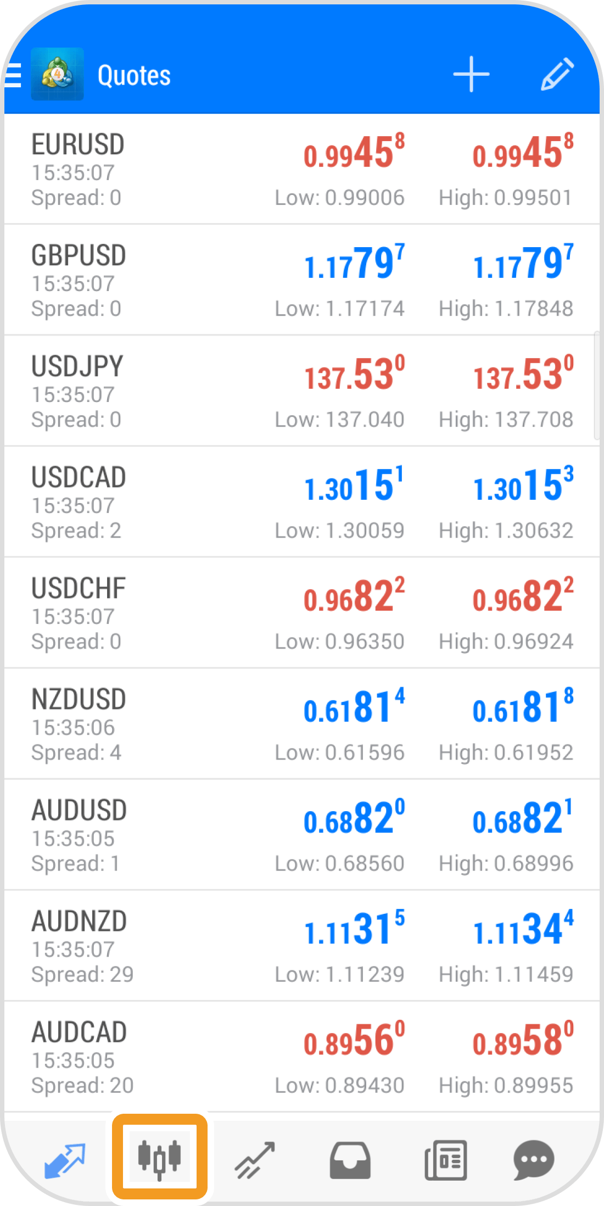
Task: Tap the USDJPY bid price 137.530
Action: (x=354, y=375)
